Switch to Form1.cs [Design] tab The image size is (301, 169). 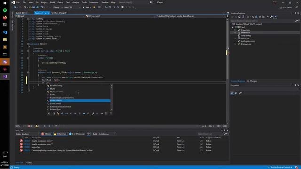click(58, 13)
